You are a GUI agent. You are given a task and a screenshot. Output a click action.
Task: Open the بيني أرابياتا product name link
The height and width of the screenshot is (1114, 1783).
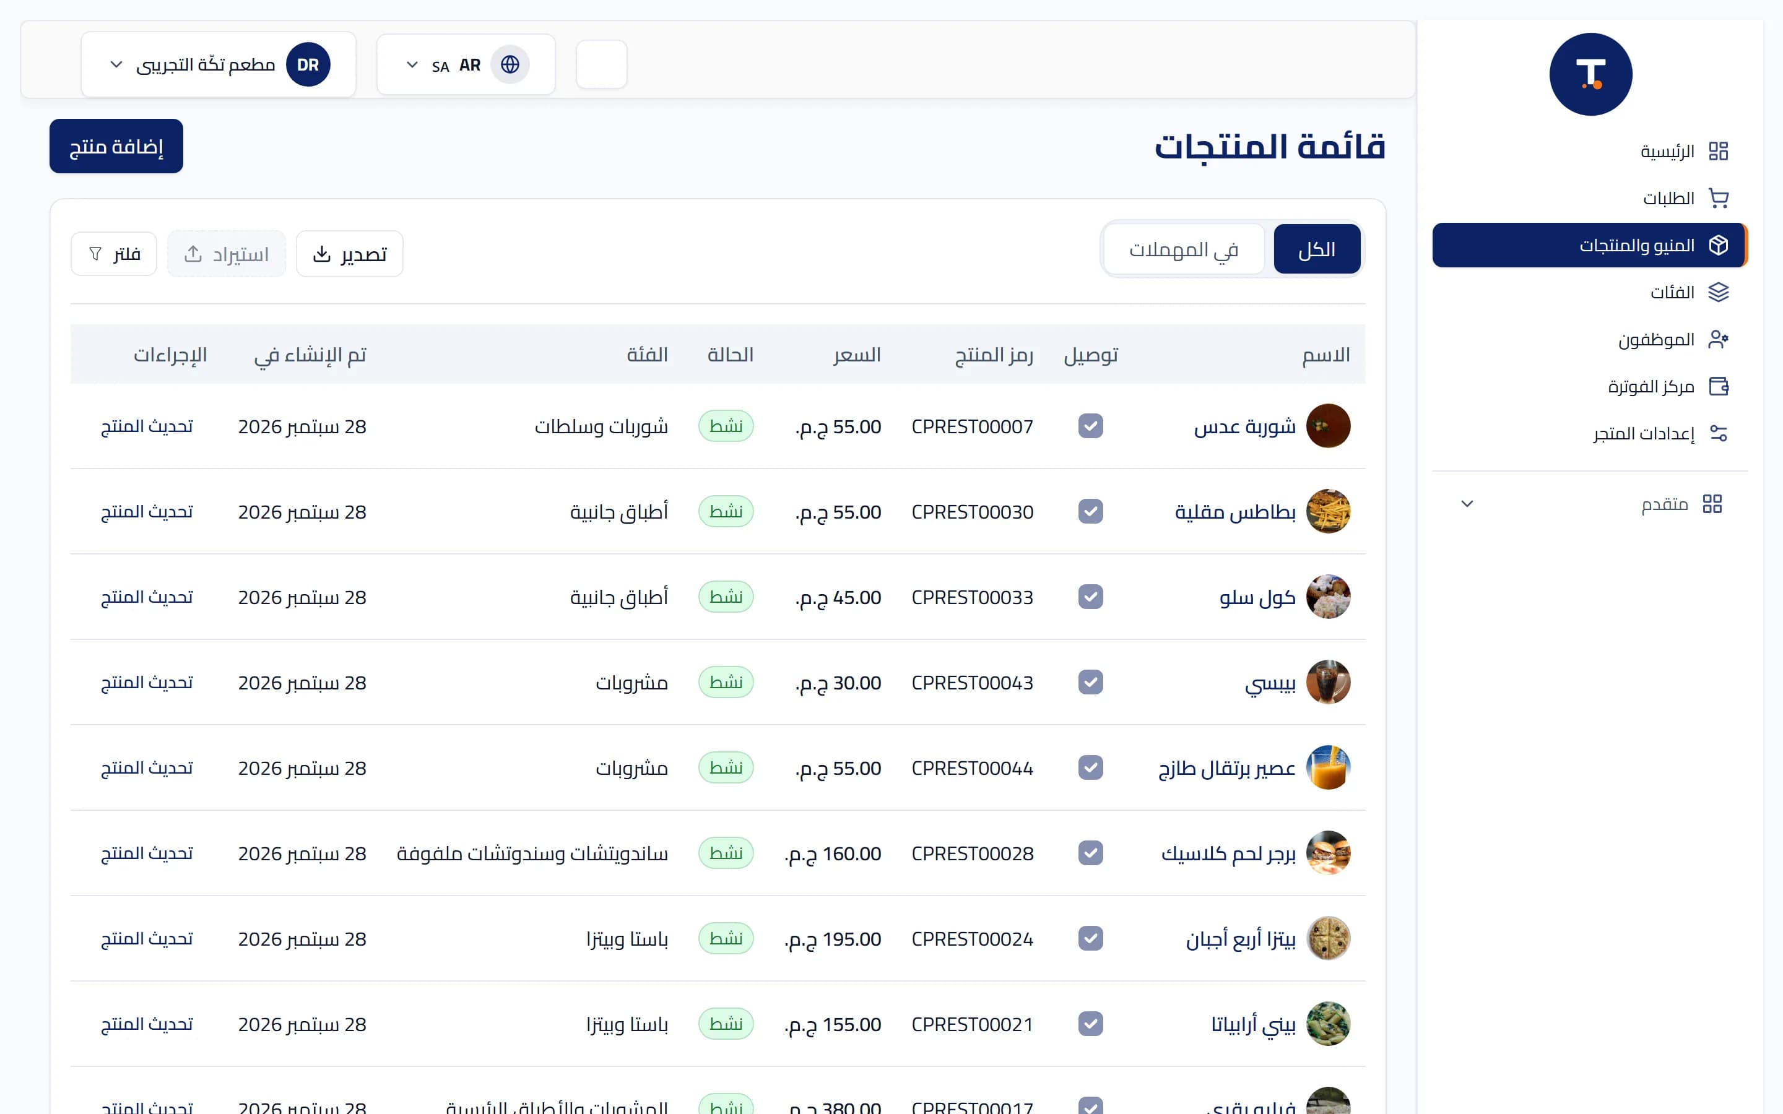[1253, 1024]
